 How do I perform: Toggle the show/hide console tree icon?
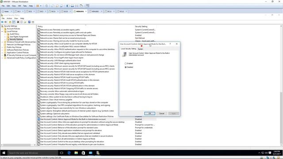point(14,22)
